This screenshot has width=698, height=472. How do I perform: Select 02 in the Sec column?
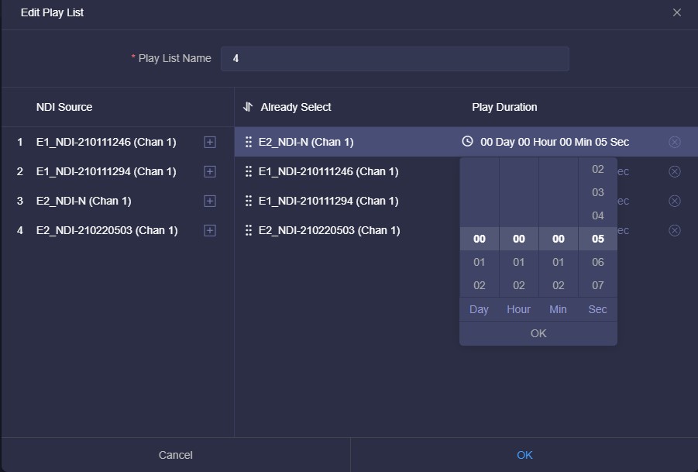pos(598,169)
